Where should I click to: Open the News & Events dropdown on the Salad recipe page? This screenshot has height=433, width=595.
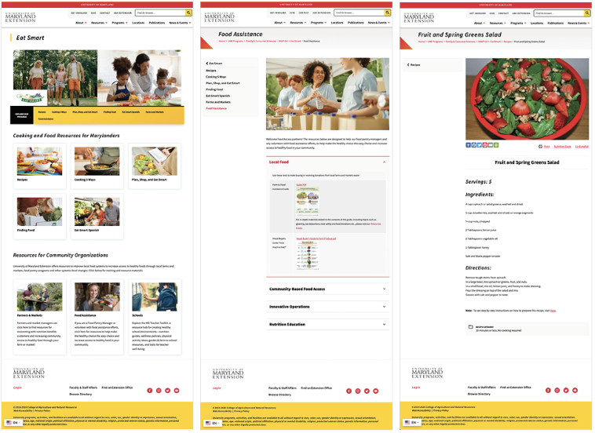click(x=579, y=24)
